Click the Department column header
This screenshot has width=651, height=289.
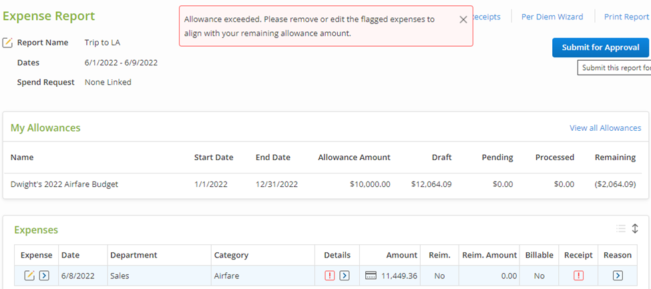click(x=134, y=255)
